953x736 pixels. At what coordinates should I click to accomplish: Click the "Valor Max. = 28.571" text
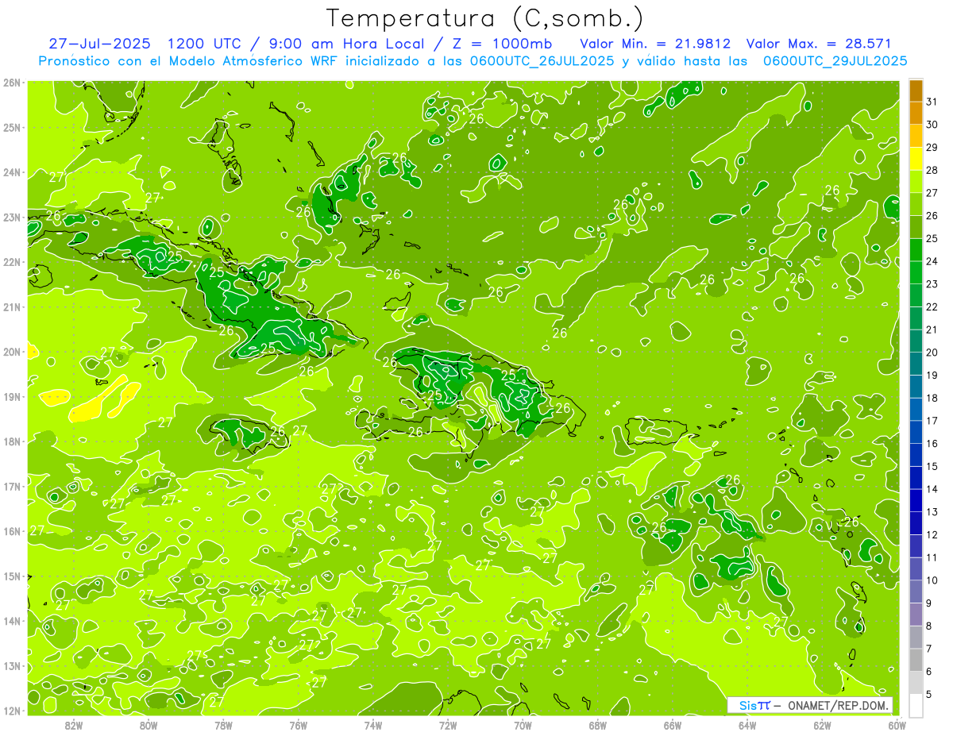[820, 44]
